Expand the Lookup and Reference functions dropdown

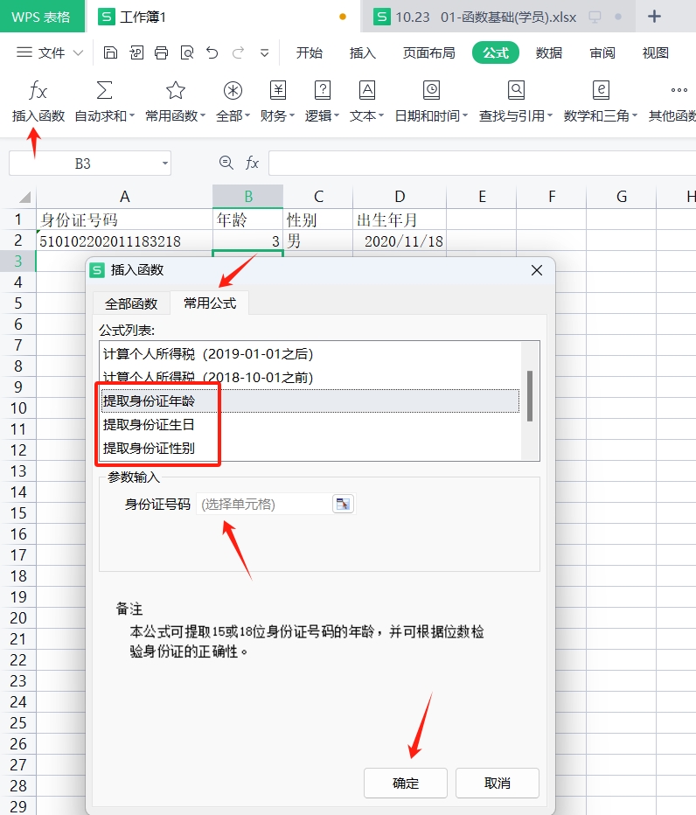point(549,115)
